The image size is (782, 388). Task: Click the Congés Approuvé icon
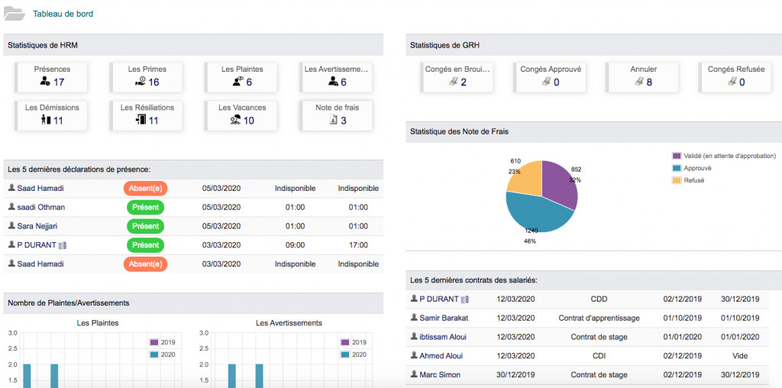coord(544,82)
